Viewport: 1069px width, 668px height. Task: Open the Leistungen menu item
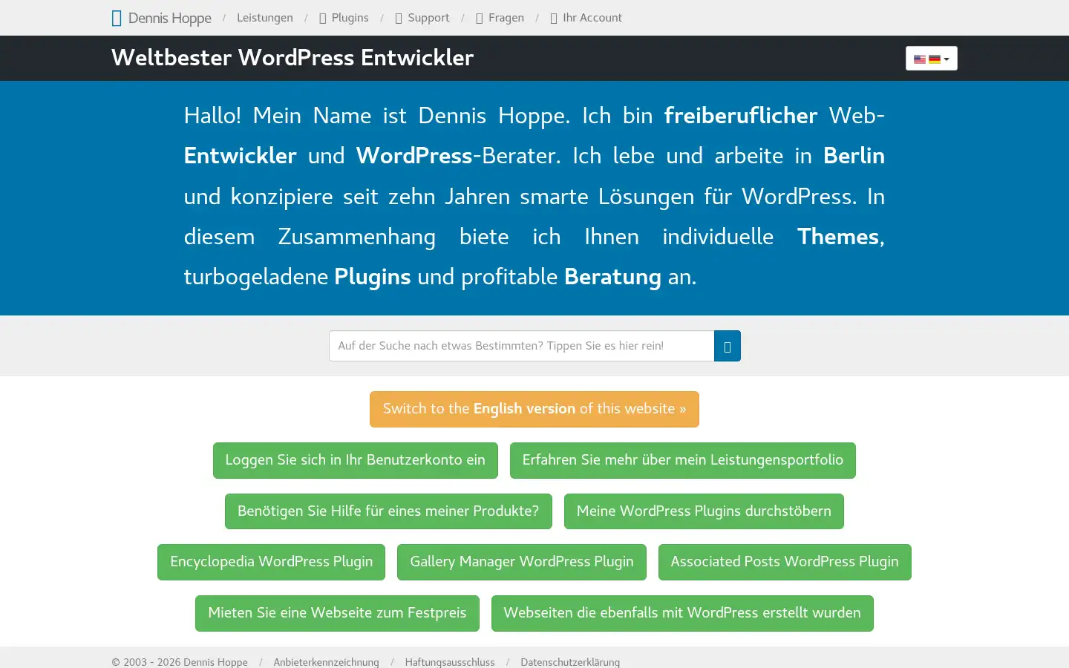[x=265, y=18]
